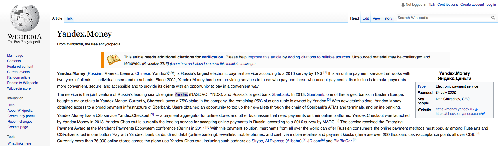Open the BlaBlaCar link

point(343,141)
